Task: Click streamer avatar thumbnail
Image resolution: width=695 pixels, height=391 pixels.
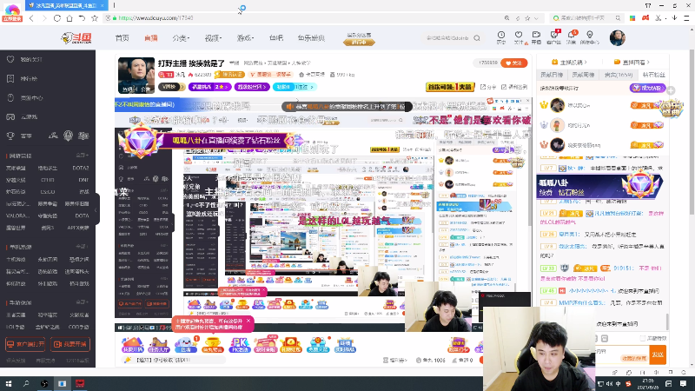Action: pyautogui.click(x=136, y=75)
